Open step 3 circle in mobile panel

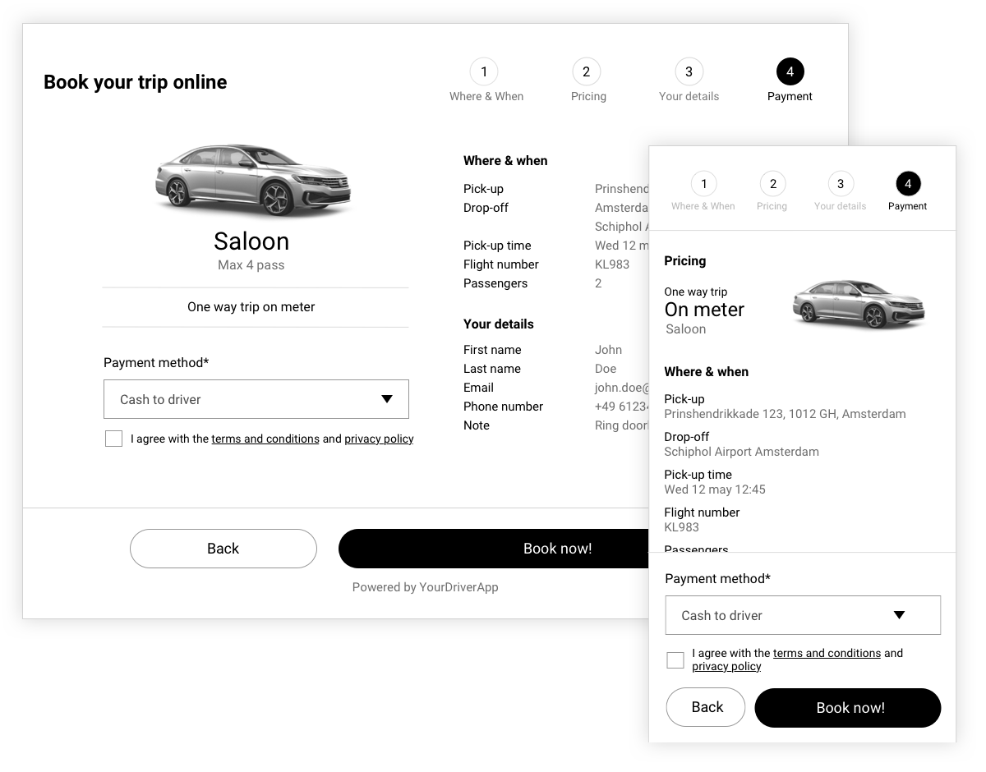(840, 183)
